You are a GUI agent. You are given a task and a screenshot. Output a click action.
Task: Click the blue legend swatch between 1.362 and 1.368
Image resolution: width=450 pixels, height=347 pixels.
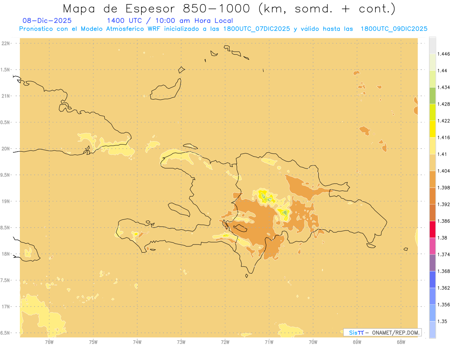click(432, 280)
